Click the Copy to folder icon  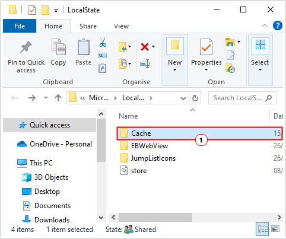point(123,63)
